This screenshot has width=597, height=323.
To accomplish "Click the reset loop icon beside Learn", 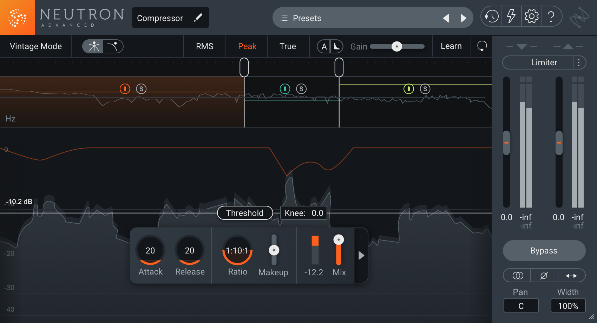I will 482,46.
